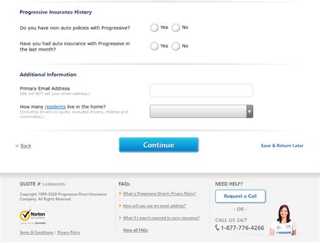
Task: Open View all FAQs link
Action: pos(136,230)
